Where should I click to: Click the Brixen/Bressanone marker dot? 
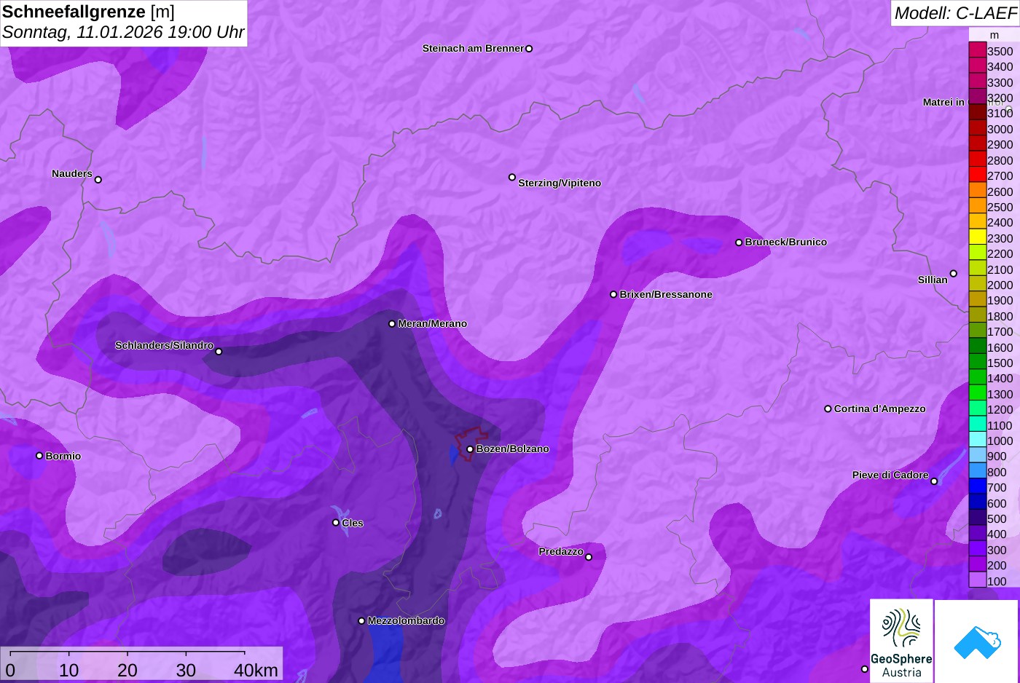(x=613, y=295)
